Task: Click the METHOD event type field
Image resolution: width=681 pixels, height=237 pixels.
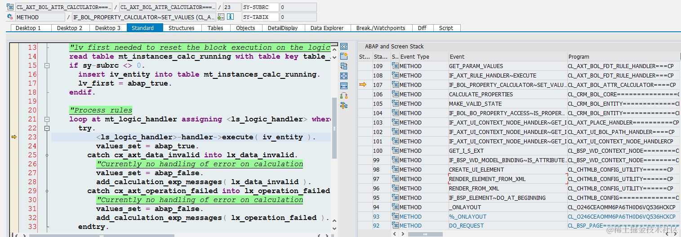Action: 40,17
